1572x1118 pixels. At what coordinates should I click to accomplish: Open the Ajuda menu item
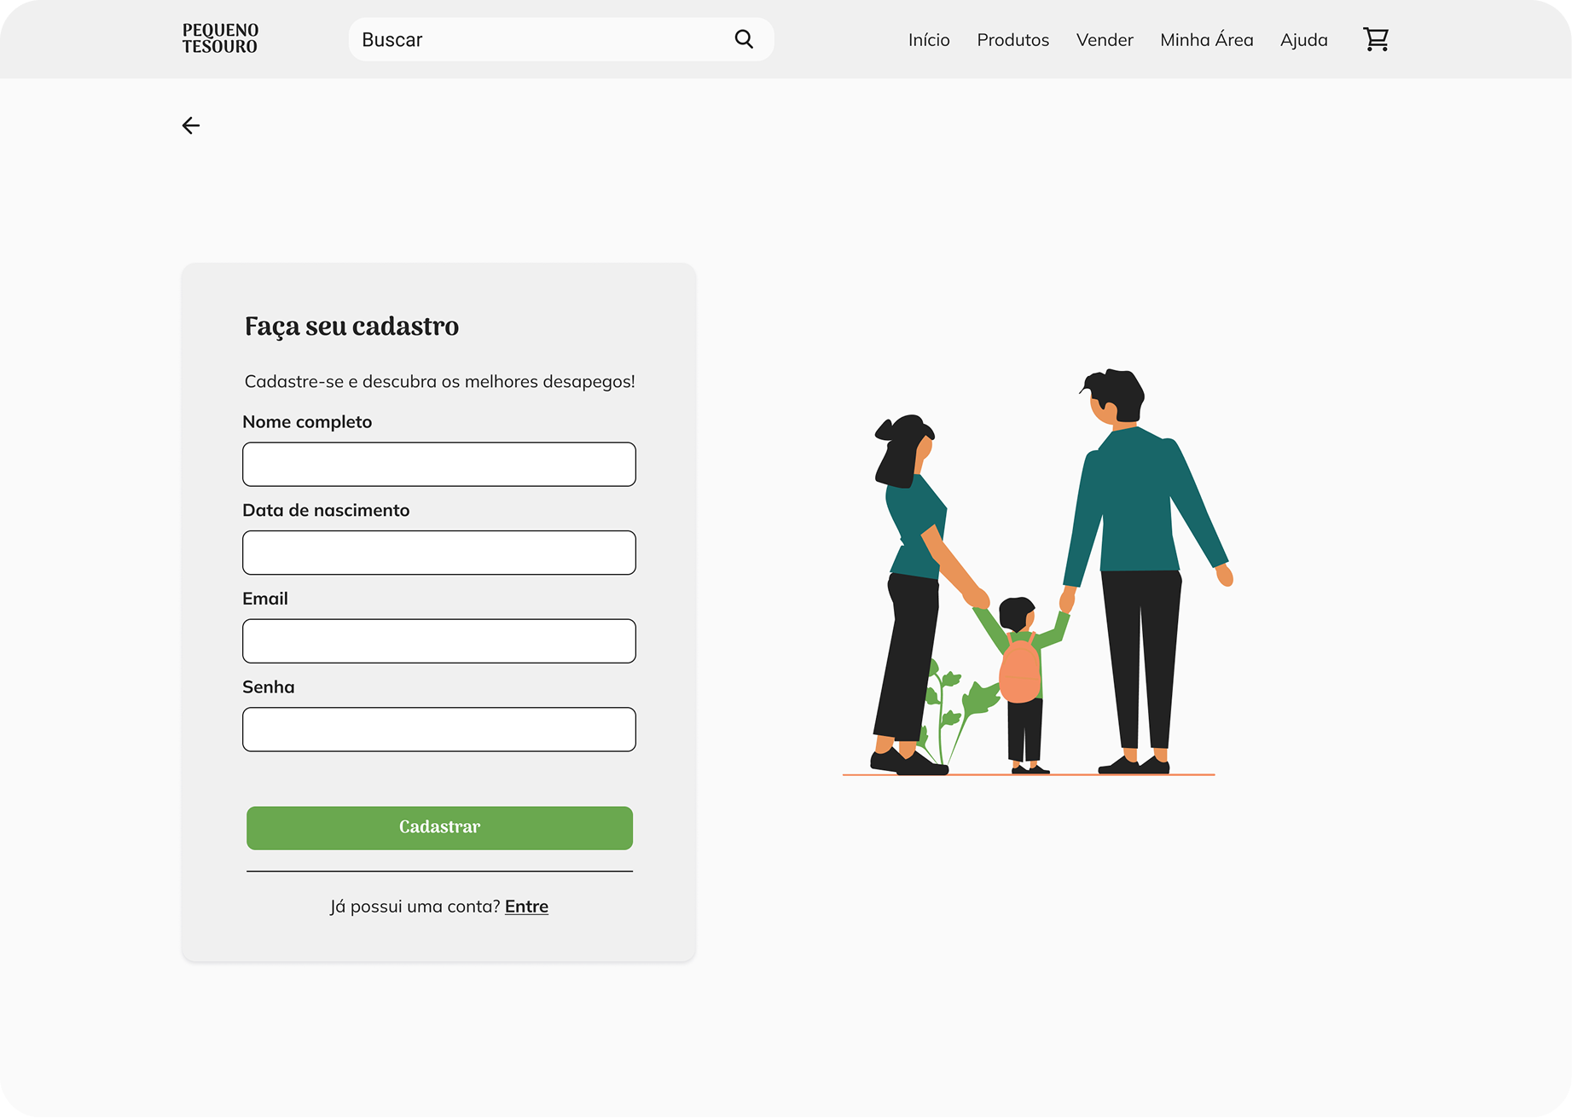[1303, 40]
